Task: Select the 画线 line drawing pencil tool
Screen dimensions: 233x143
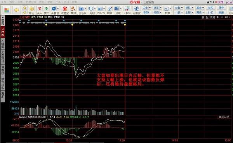Action: [110, 10]
